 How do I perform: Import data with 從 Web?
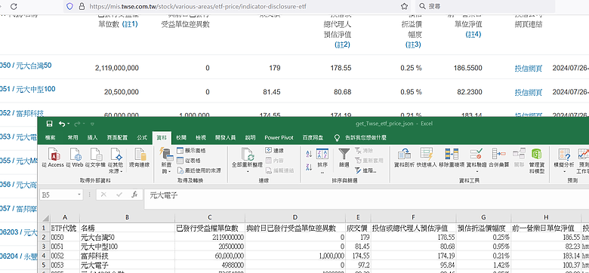[x=75, y=158]
